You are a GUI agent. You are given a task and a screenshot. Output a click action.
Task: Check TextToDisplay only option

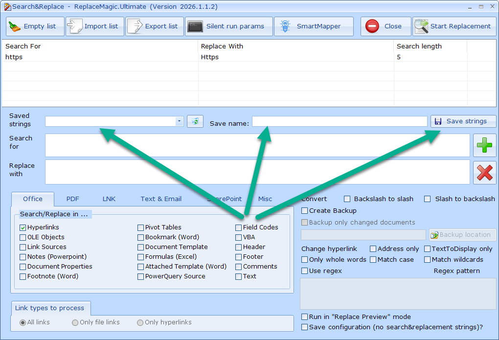tap(428, 249)
